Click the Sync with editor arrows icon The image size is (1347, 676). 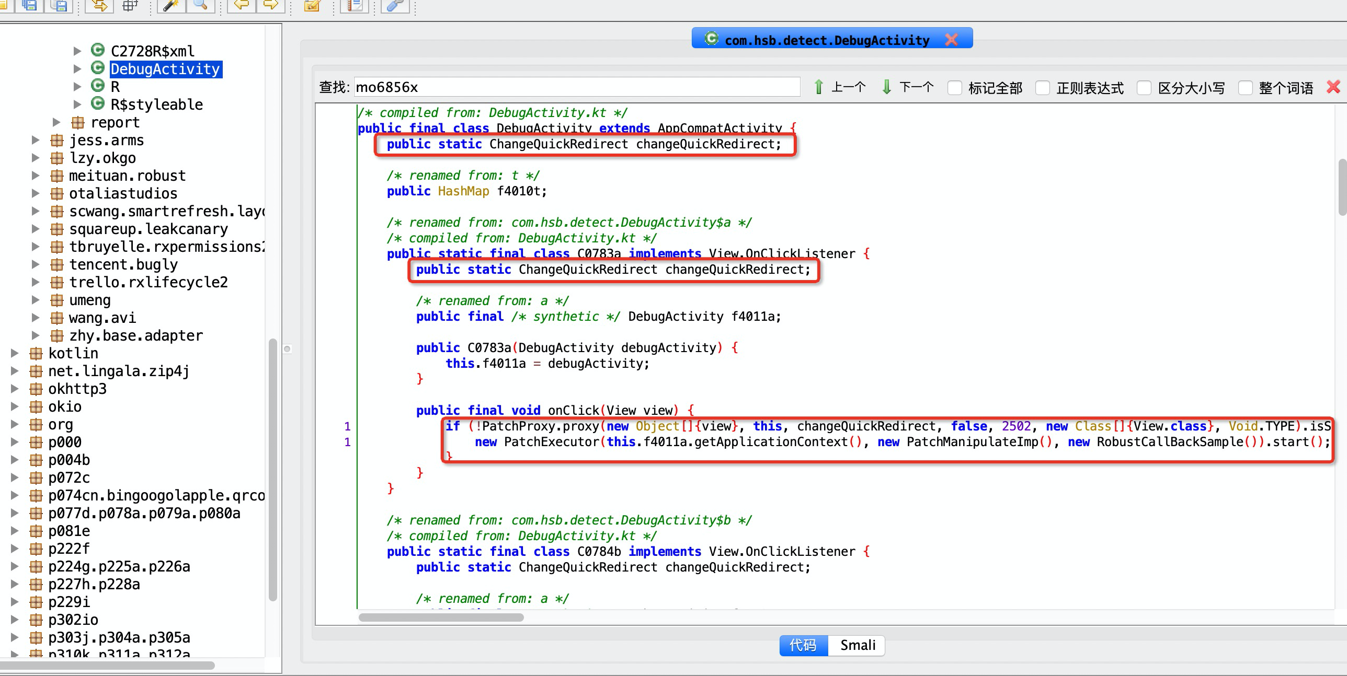tap(99, 5)
